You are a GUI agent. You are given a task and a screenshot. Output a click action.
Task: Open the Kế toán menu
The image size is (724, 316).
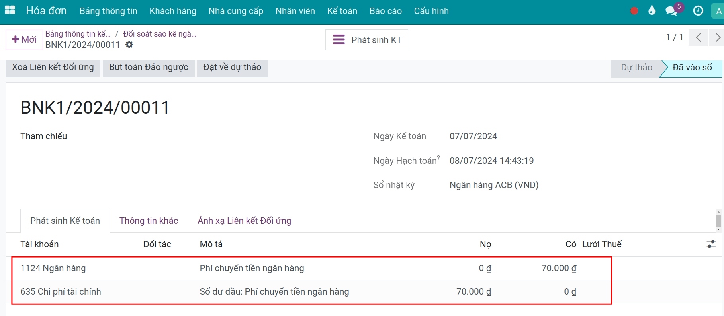coord(342,11)
